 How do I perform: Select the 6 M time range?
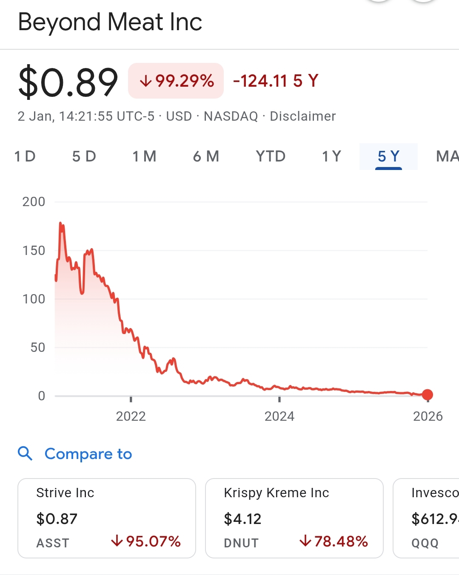point(206,156)
